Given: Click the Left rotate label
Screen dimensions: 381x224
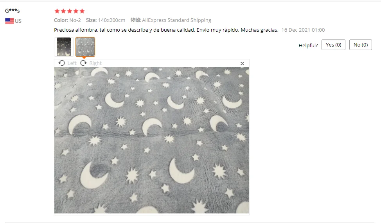Looking at the screenshot, I should pos(72,63).
